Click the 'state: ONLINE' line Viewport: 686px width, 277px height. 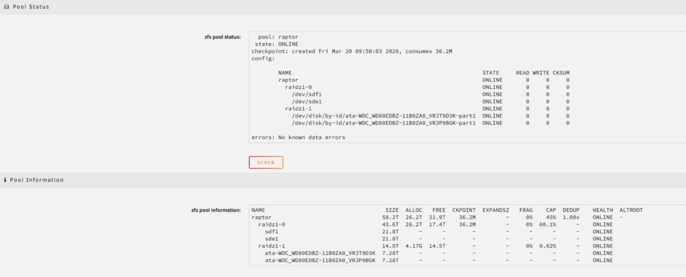pyautogui.click(x=276, y=44)
